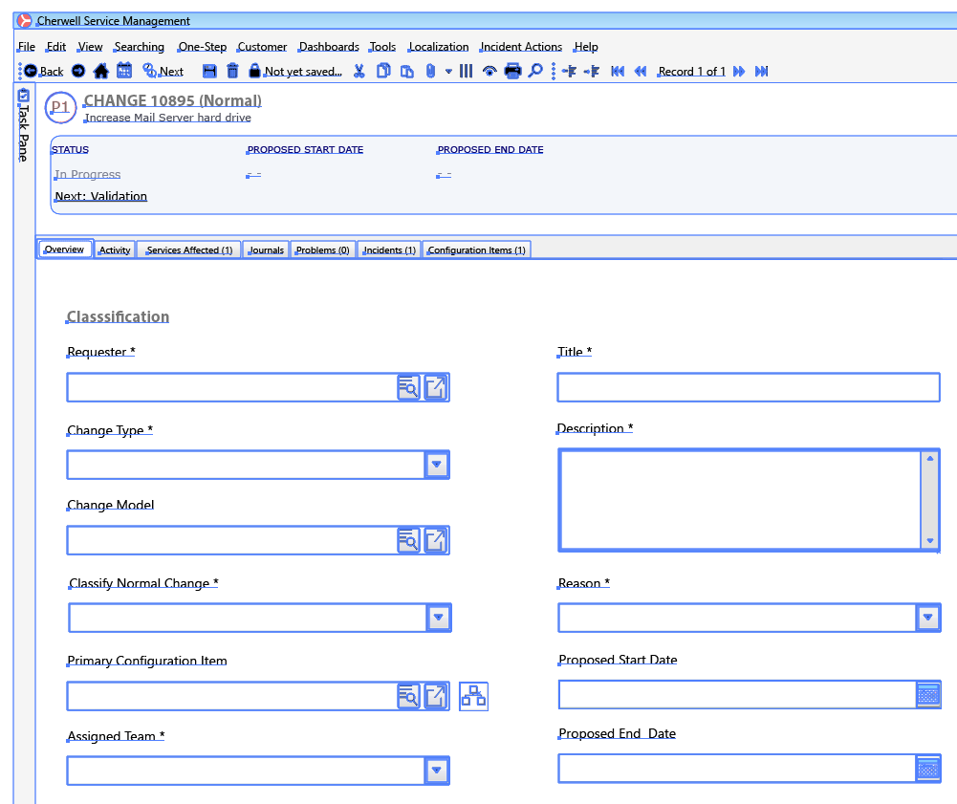957x804 pixels.
Task: Jump to the last record
Action: coord(762,72)
